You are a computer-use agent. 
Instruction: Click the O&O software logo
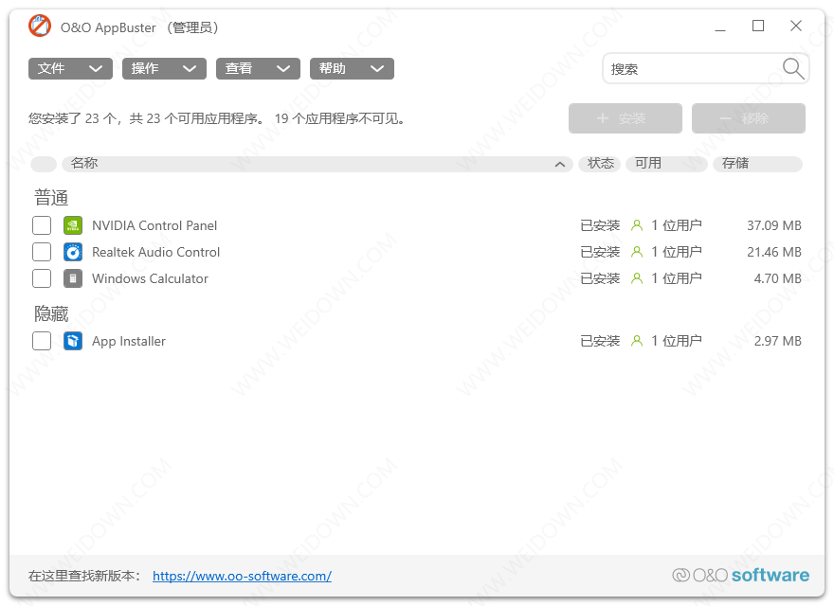(x=740, y=575)
